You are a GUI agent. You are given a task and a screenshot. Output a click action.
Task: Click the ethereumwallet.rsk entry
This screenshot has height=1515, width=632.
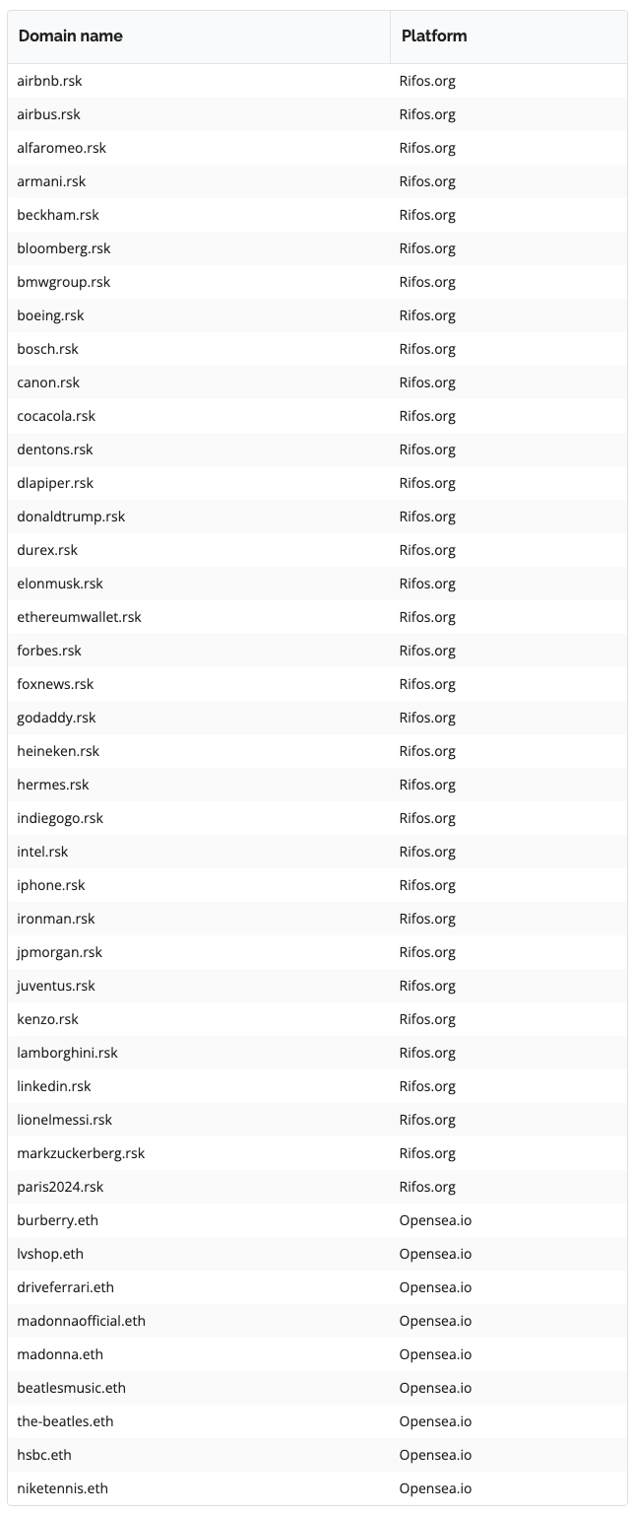[x=79, y=617]
